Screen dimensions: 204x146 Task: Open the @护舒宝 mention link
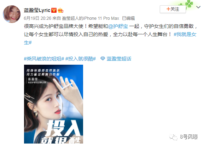[x=118, y=26]
